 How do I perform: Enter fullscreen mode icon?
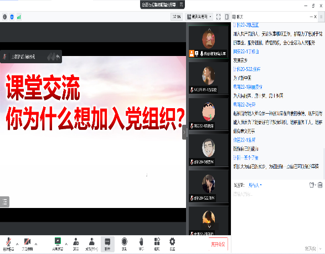tap(218, 17)
